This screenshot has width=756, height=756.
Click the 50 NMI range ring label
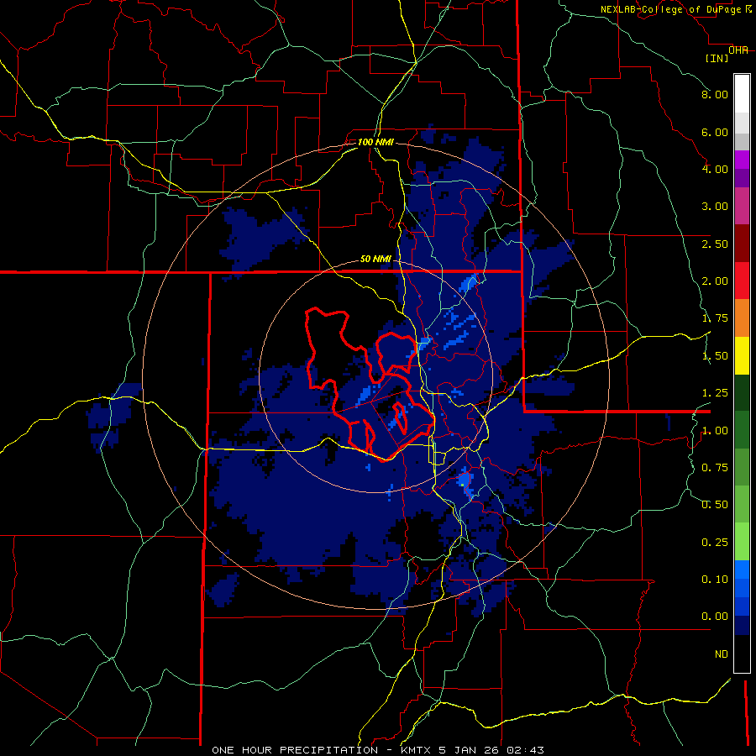click(375, 259)
